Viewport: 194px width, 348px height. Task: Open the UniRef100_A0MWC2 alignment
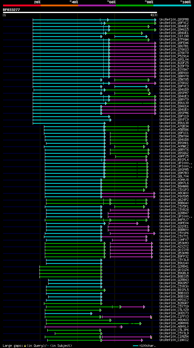pyautogui.click(x=174, y=146)
